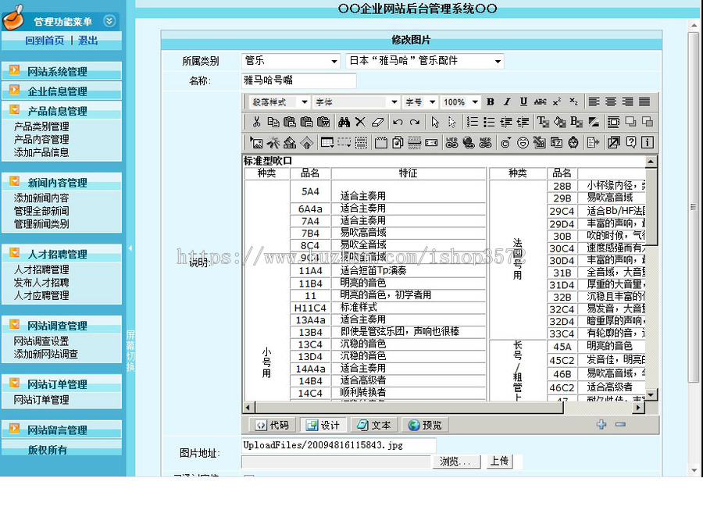703x510 pixels.
Task: Open find and replace binoculars
Action: click(344, 122)
